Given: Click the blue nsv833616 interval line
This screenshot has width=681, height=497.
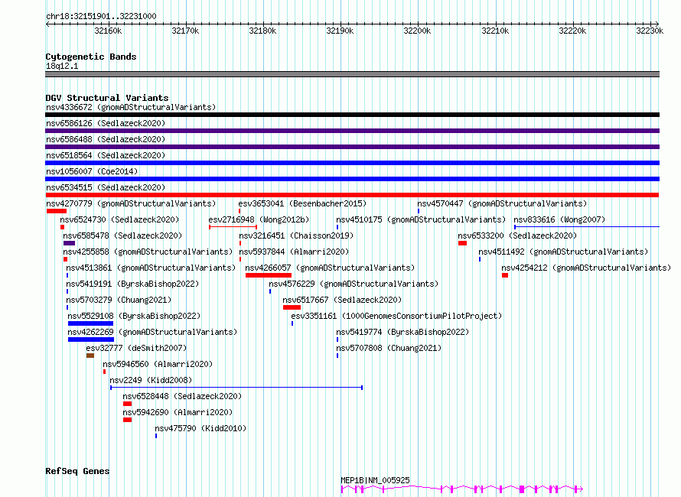Looking at the screenshot, I should (x=587, y=227).
